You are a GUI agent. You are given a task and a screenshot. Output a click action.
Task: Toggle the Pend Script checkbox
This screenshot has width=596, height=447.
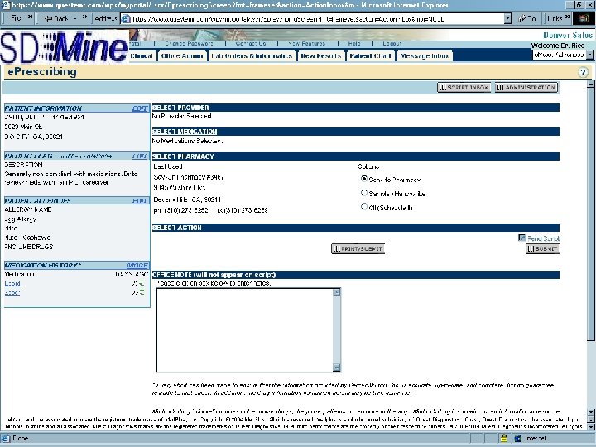tap(521, 238)
